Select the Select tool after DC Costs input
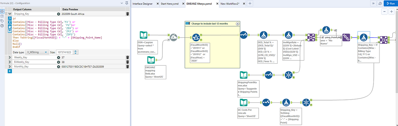Image resolution: width=398 pixels, height=126 pixels. point(266,102)
